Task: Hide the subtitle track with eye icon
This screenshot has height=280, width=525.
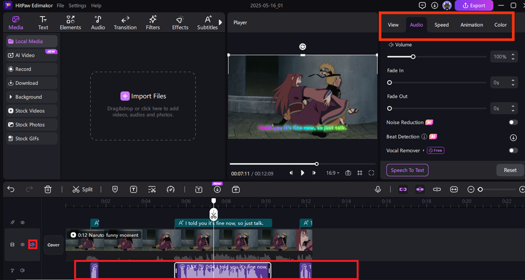Action: 22,223
